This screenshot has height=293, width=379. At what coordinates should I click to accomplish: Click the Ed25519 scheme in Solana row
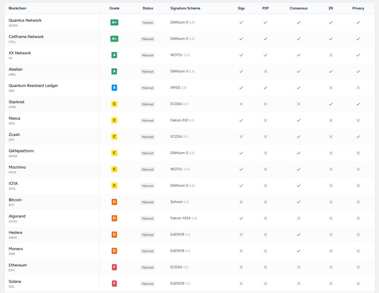click(x=180, y=284)
